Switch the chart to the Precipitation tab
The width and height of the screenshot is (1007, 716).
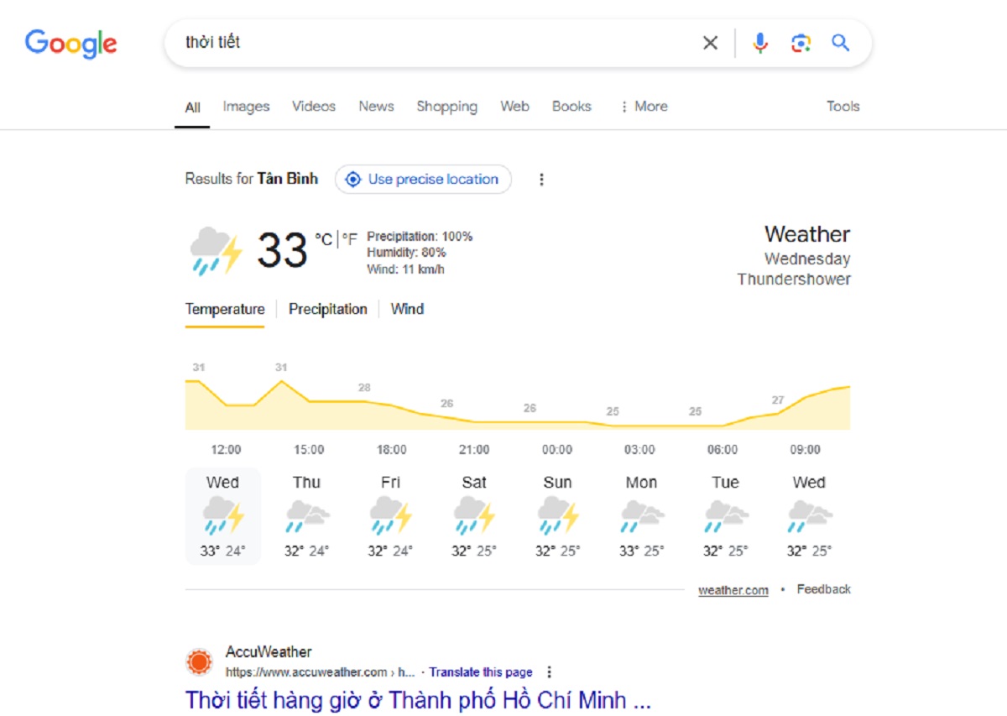click(x=328, y=309)
